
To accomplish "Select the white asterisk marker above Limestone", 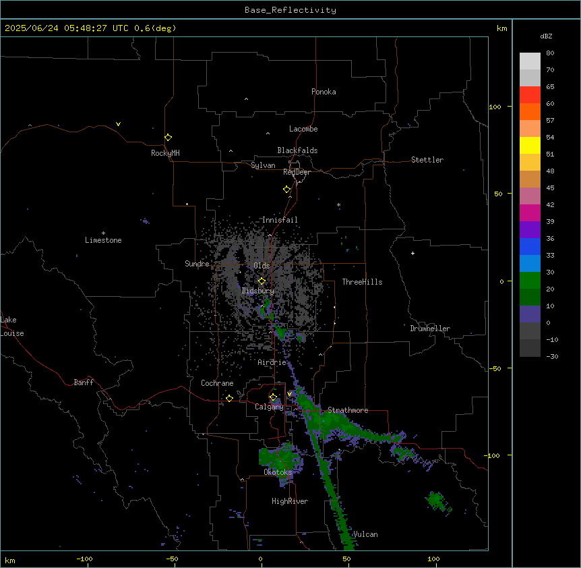I will (x=103, y=233).
